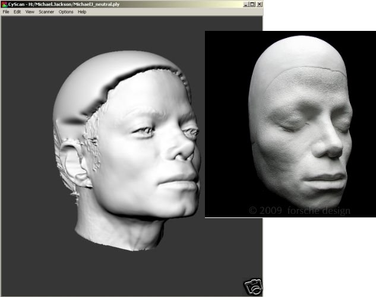Open the Scanner menu
The image size is (376, 297).
(x=46, y=12)
